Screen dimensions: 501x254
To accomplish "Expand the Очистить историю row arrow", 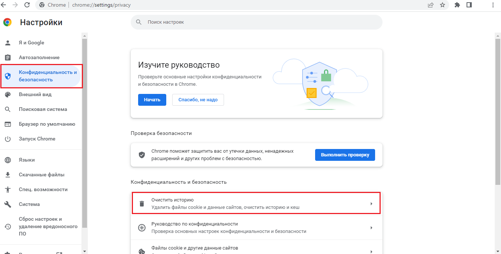I will coord(371,204).
